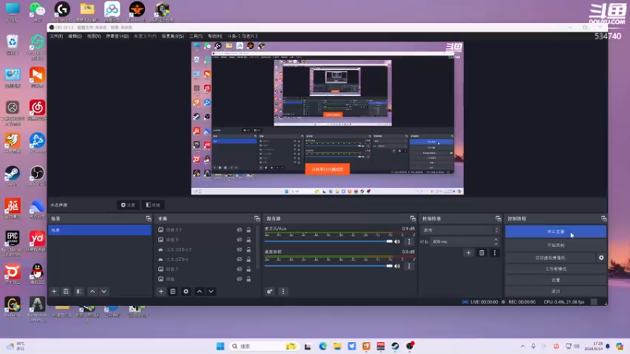Move source down arrow in Sources panel
630x354 pixels.
coord(211,291)
